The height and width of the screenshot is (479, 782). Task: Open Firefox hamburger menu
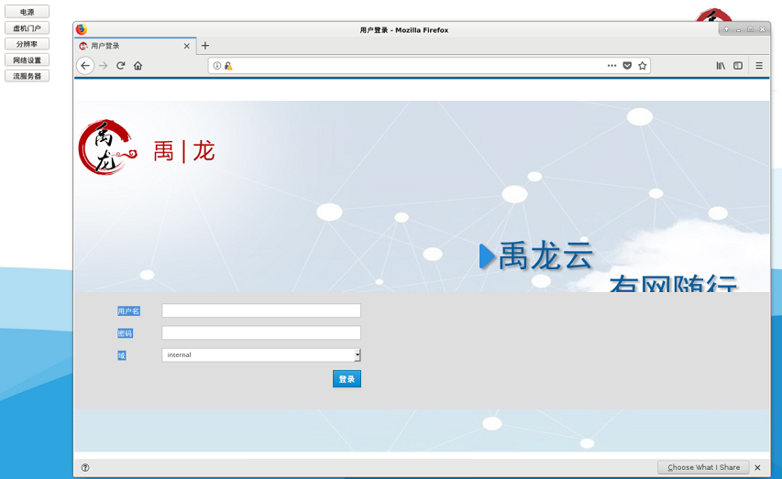click(x=759, y=66)
